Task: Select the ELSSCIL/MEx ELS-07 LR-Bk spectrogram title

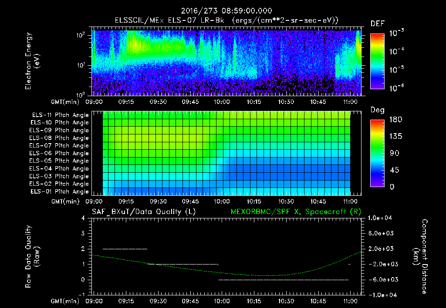Action: [226, 20]
